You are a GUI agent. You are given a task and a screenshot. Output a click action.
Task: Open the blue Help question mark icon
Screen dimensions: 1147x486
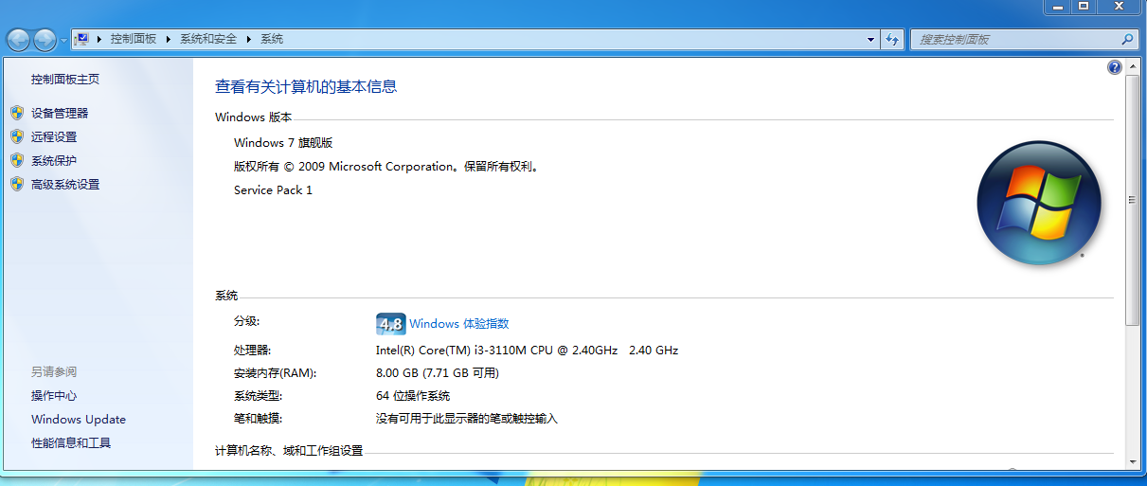coord(1114,67)
